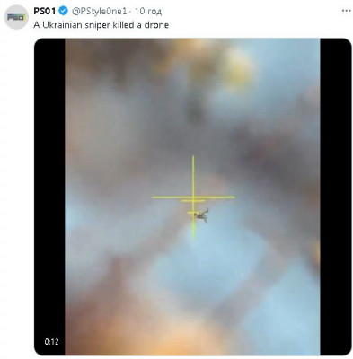Click top end of crosshair vertical line
The height and width of the screenshot is (359, 353).
click(193, 157)
